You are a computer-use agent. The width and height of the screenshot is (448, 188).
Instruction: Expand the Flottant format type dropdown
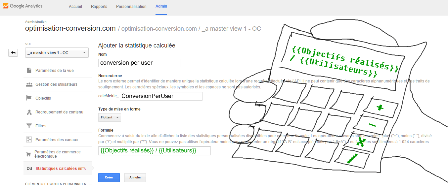pyautogui.click(x=110, y=117)
